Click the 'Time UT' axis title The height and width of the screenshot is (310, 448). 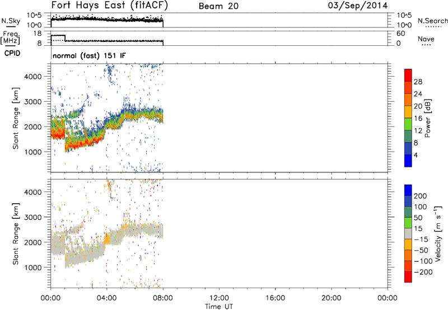click(219, 306)
